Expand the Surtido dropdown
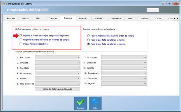181x112 pixels. click(x=57, y=78)
